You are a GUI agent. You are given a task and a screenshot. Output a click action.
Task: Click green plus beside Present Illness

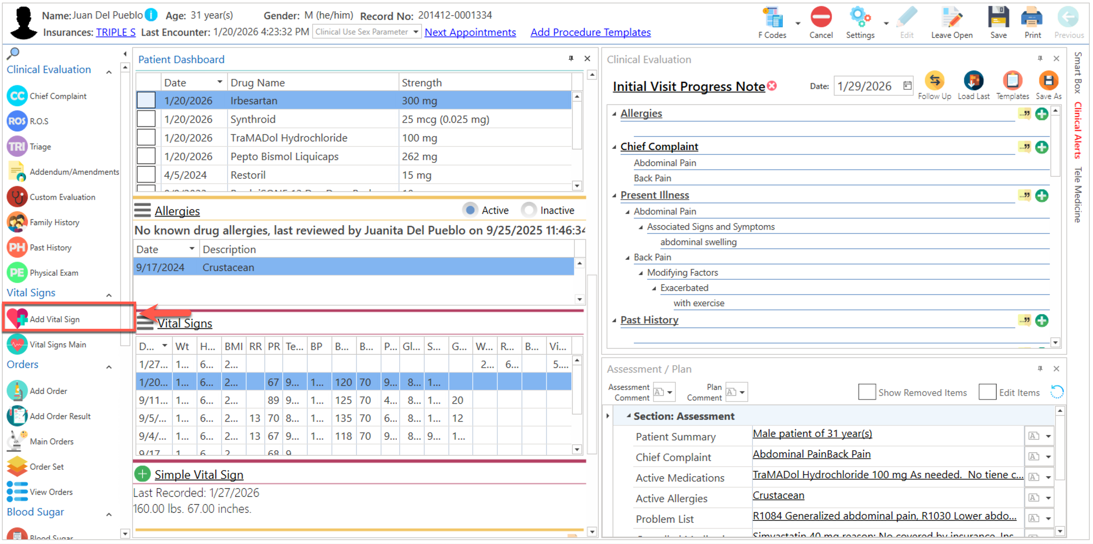1041,196
